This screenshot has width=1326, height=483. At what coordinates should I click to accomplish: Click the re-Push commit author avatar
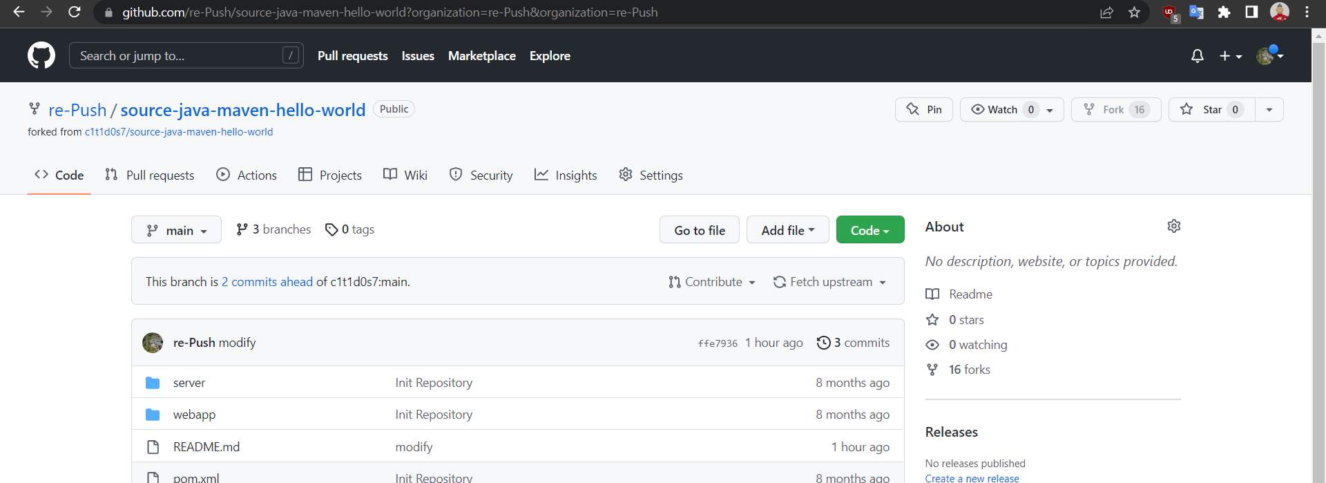[153, 343]
